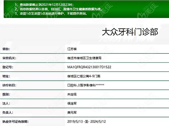The width and height of the screenshot is (169, 126).
Task: Click the 诊疗科目 label
Action: [x=9, y=85]
